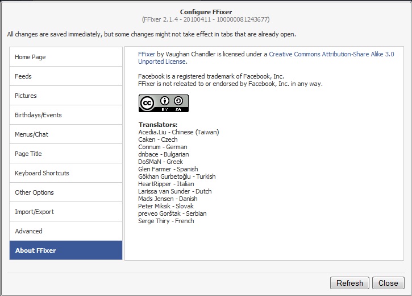Click the FFixer version string text
Viewport: 412px width, 296px height.
click(206, 19)
